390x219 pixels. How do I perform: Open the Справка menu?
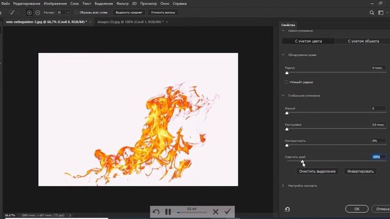(x=180, y=4)
